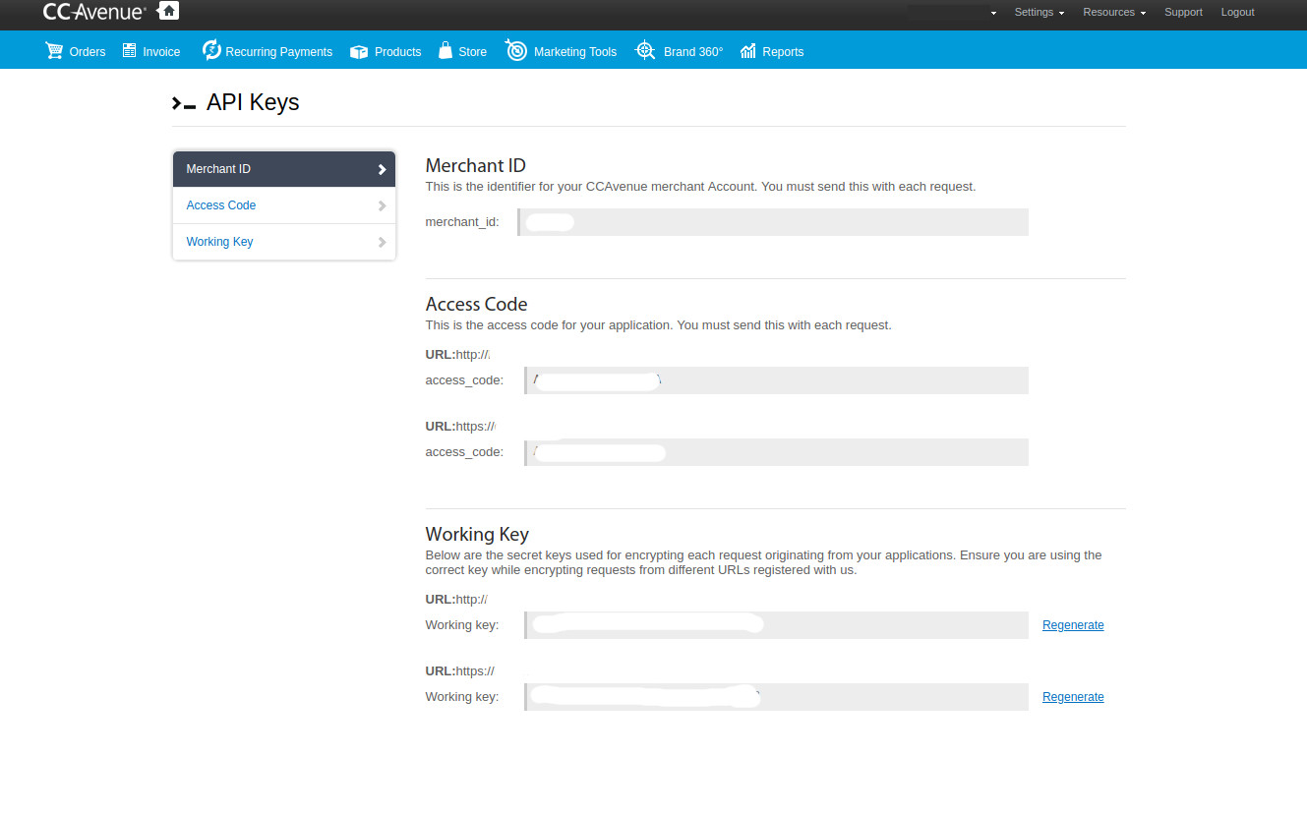Expand the Settings dropdown

tap(1040, 12)
